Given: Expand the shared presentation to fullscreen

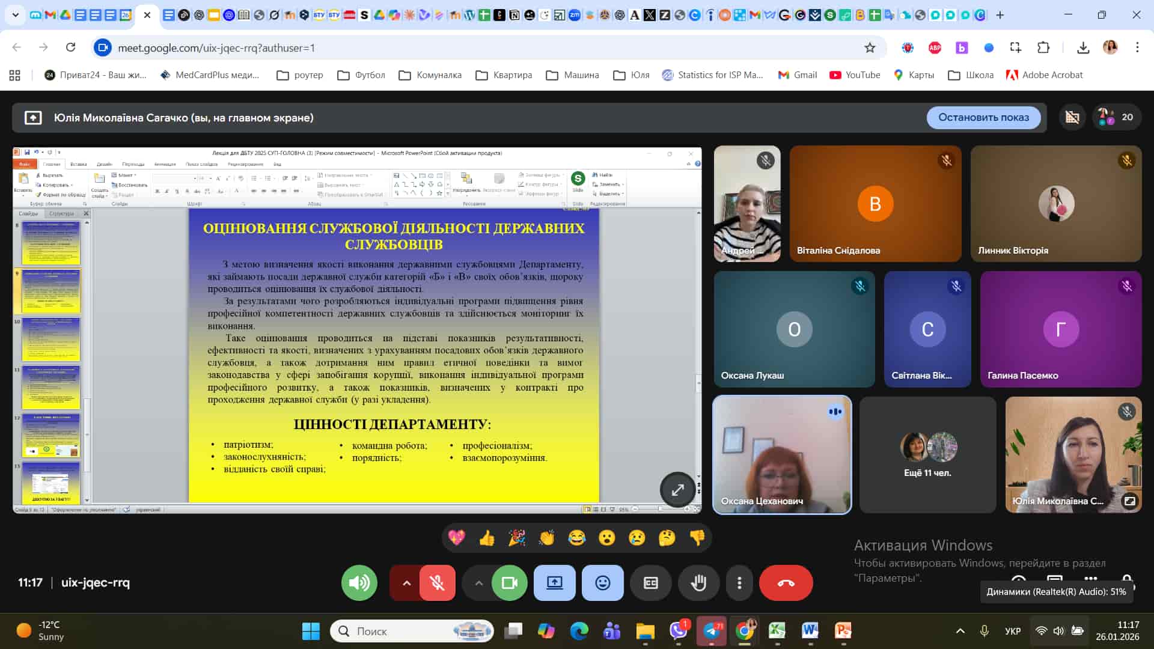Looking at the screenshot, I should 677,490.
